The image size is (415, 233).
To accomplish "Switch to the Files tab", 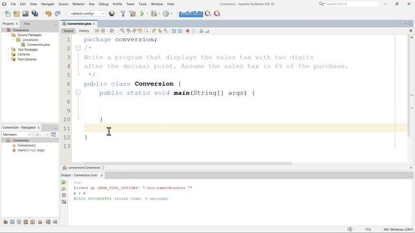I will point(27,23).
